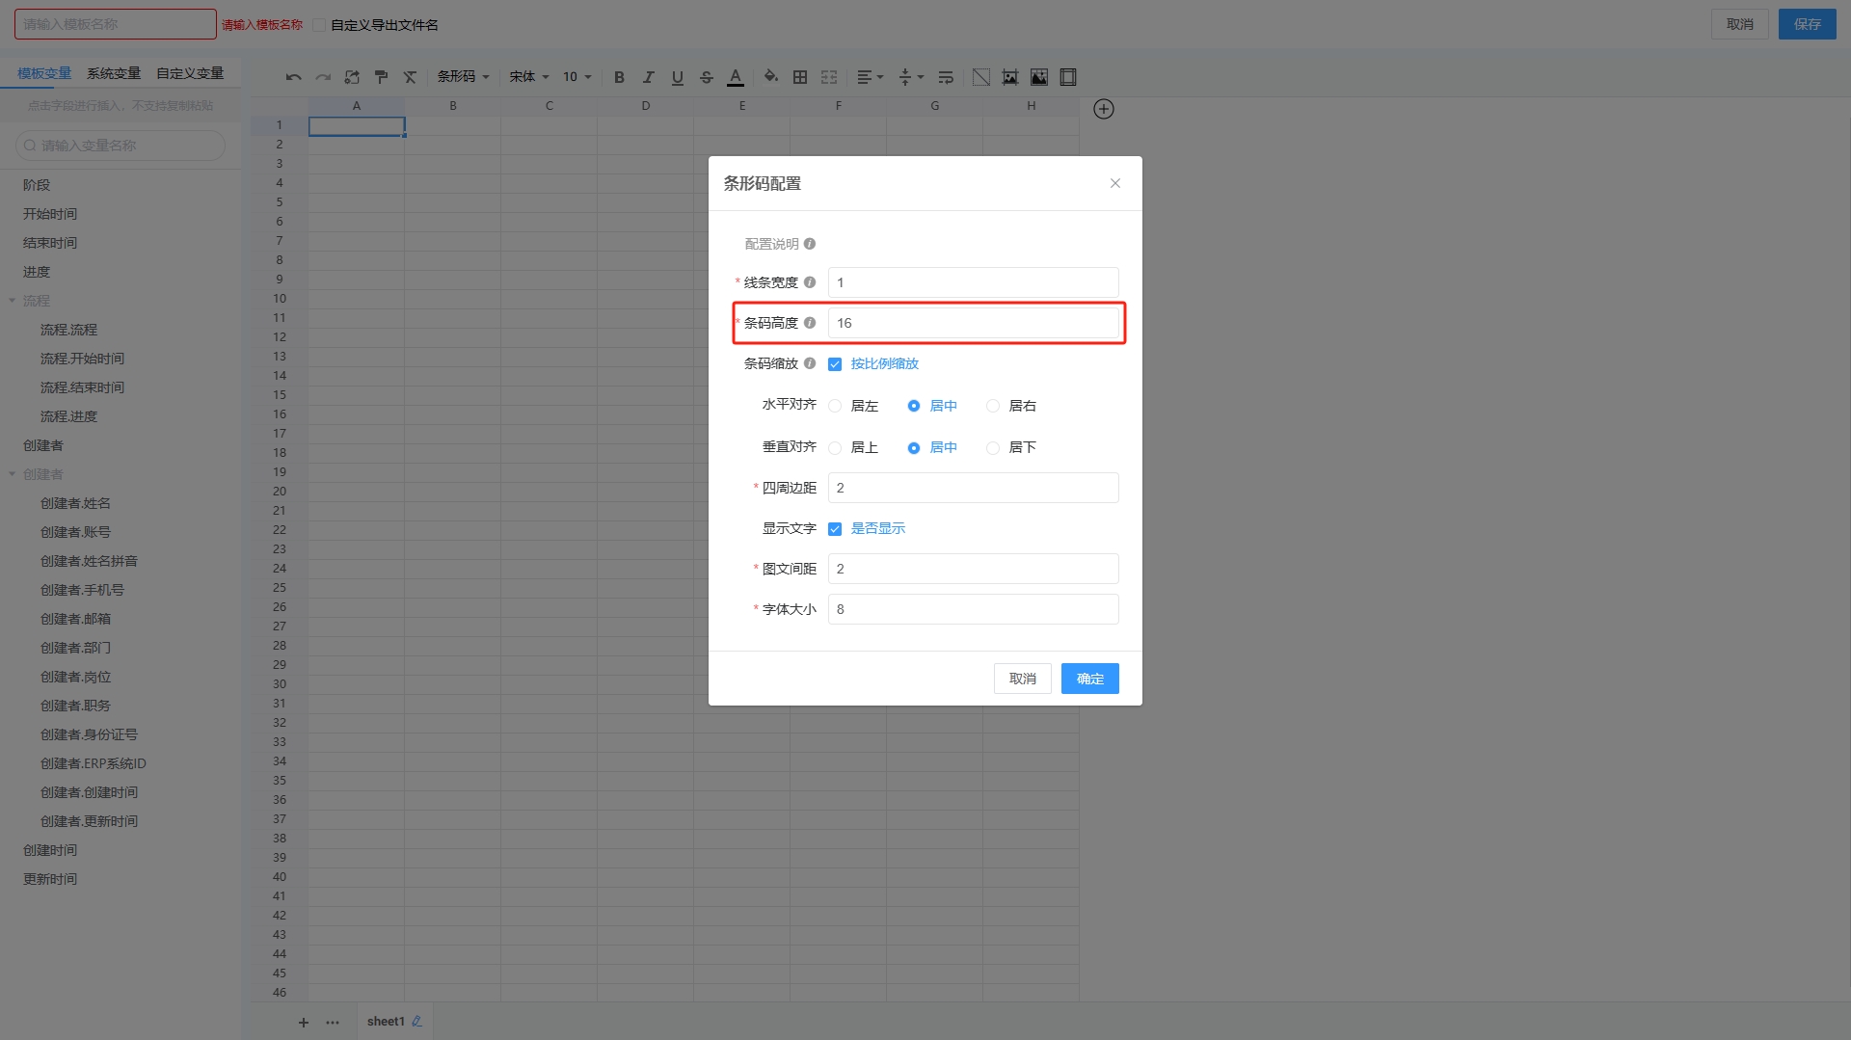1851x1040 pixels.
Task: Click the add sheet plus icon
Action: (x=304, y=1023)
